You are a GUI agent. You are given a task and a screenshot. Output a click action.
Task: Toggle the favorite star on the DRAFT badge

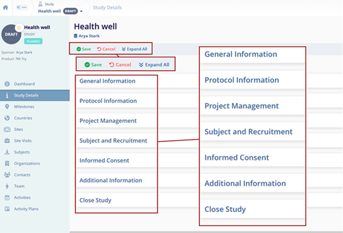pyautogui.click(x=18, y=27)
